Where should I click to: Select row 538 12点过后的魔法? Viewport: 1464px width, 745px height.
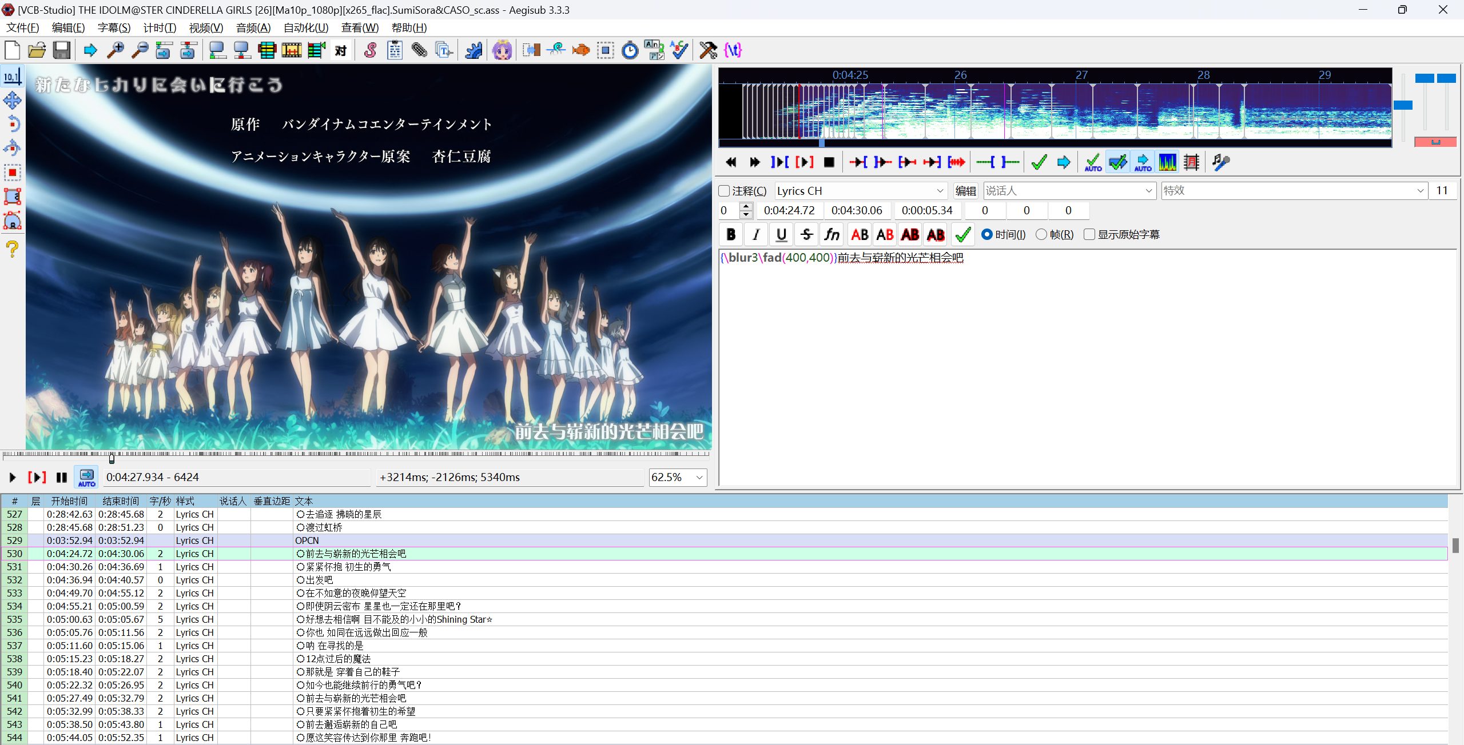[724, 659]
